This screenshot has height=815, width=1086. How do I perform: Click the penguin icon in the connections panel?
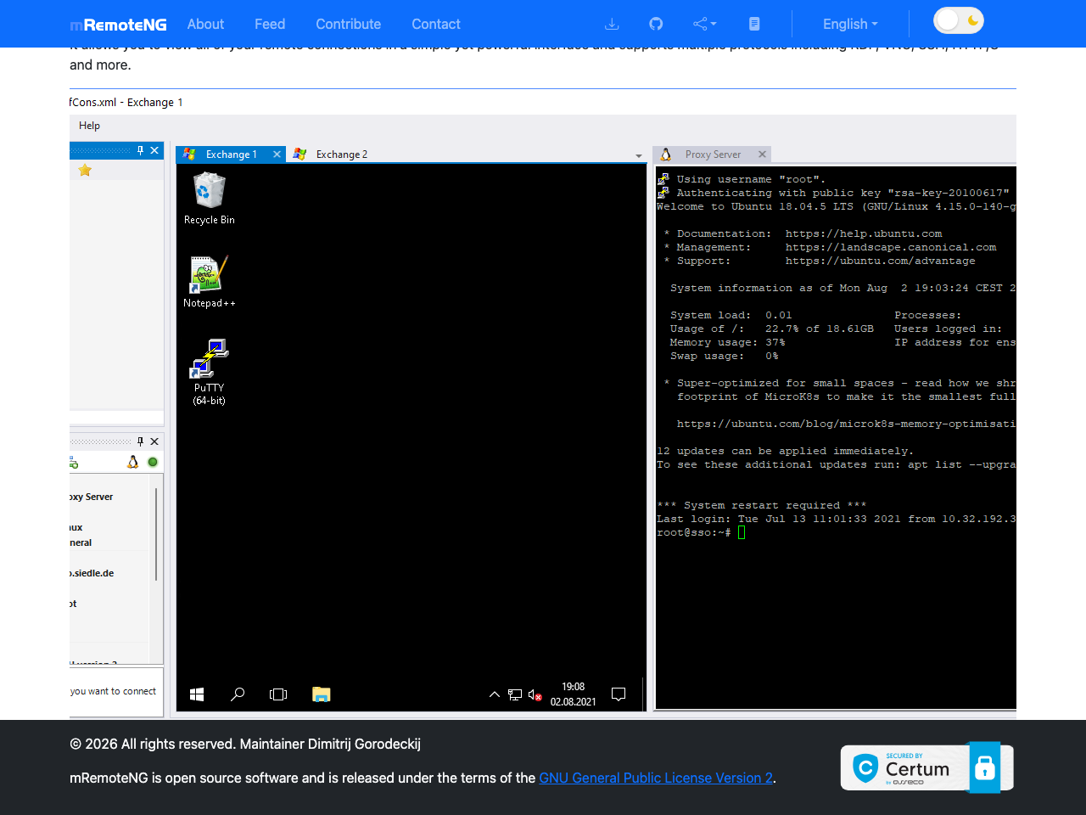132,462
